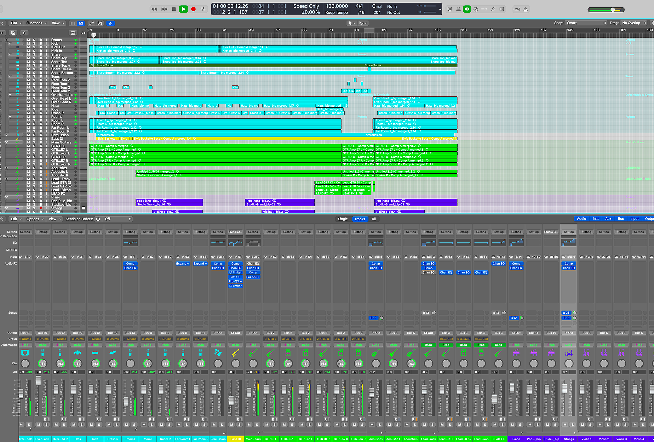Open the Snap mode dropdown
Screen dimensions: 654x442
click(586, 23)
